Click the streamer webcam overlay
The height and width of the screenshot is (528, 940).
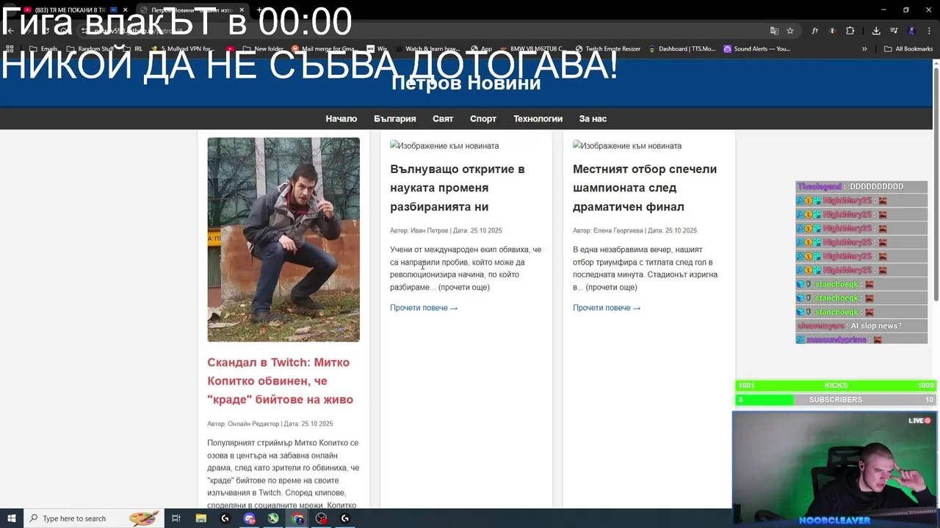(834, 469)
